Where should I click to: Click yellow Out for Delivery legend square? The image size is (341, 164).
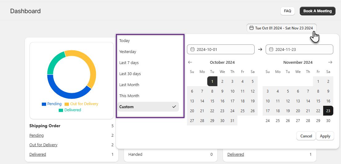pyautogui.click(x=67, y=104)
